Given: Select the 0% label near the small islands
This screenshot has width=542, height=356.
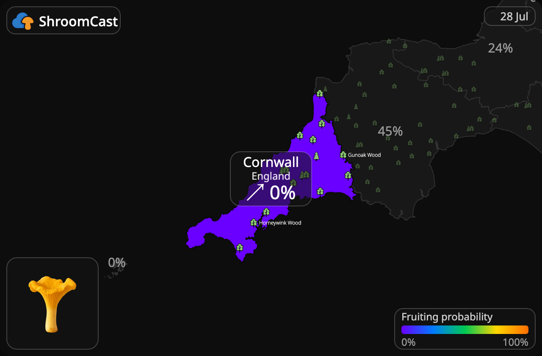Looking at the screenshot, I should [117, 263].
